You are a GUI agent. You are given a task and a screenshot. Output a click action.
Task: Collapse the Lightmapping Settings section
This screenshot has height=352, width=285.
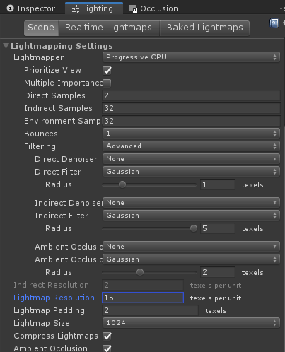(6, 46)
